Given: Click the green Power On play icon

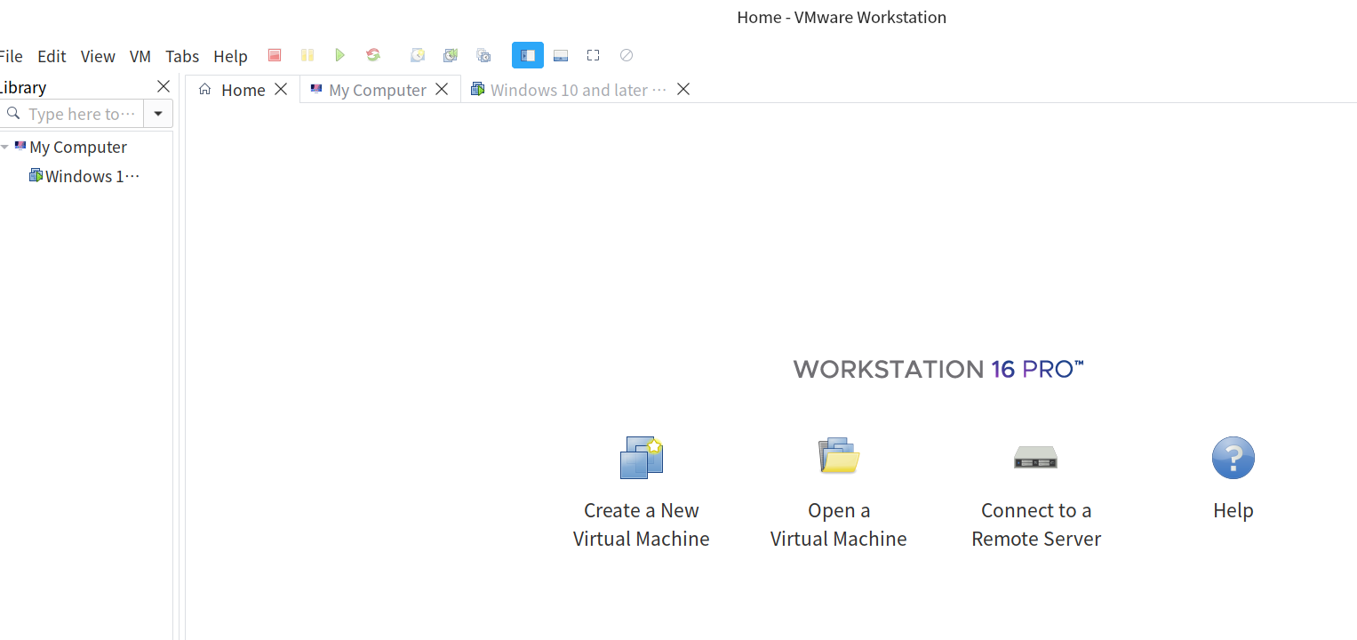Looking at the screenshot, I should 339,55.
